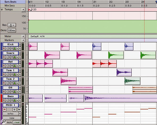157x125 pixels.
Task: Click the Snare track voice selector icon
Action: pyautogui.click(x=15, y=57)
